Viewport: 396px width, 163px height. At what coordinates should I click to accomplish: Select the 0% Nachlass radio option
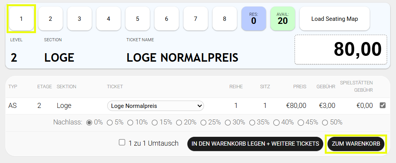[89, 123]
